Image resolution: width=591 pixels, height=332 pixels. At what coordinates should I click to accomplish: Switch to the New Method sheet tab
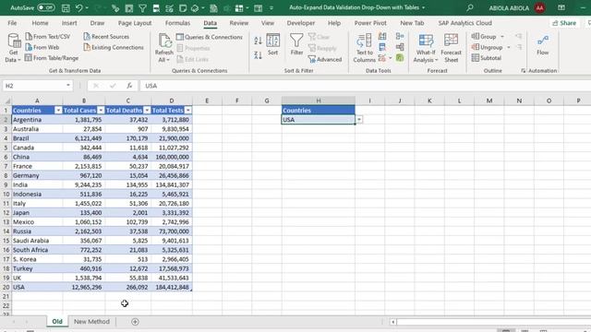click(91, 322)
